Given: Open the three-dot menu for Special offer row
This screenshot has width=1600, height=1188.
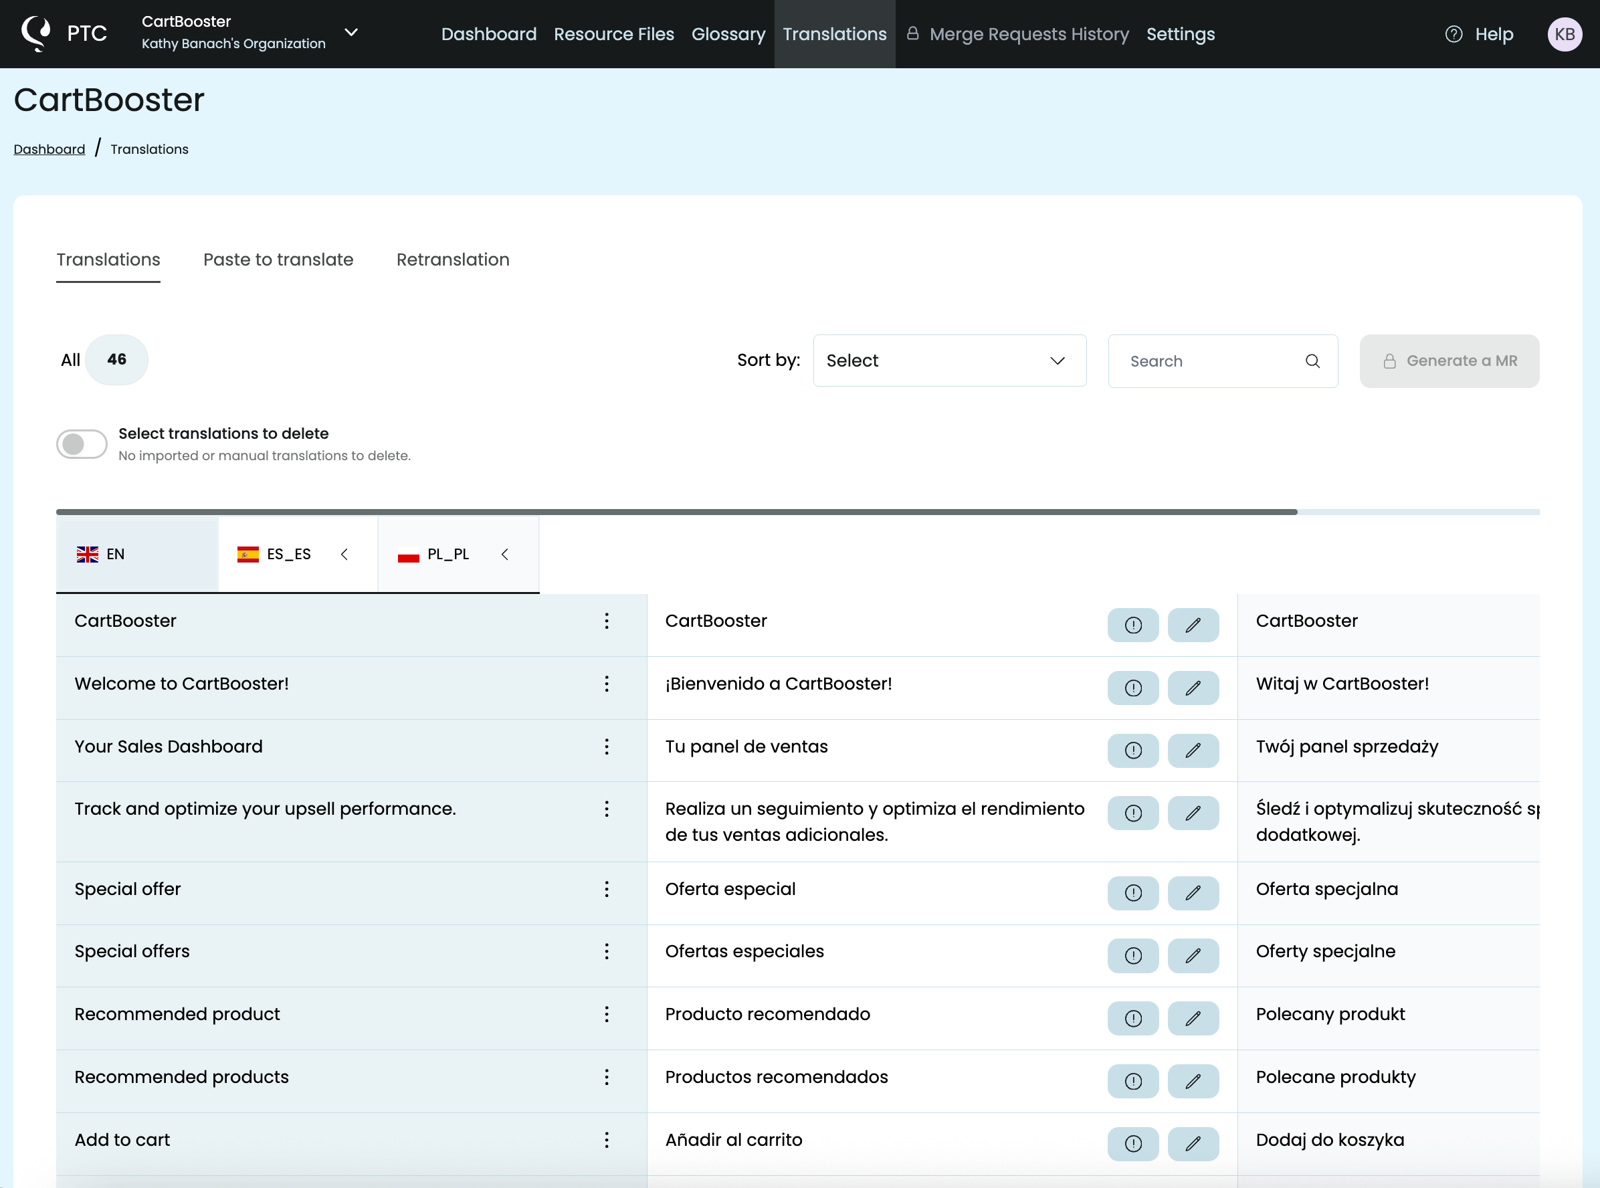Looking at the screenshot, I should coord(606,889).
